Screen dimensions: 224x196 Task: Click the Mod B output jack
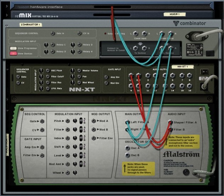click(x=94, y=129)
